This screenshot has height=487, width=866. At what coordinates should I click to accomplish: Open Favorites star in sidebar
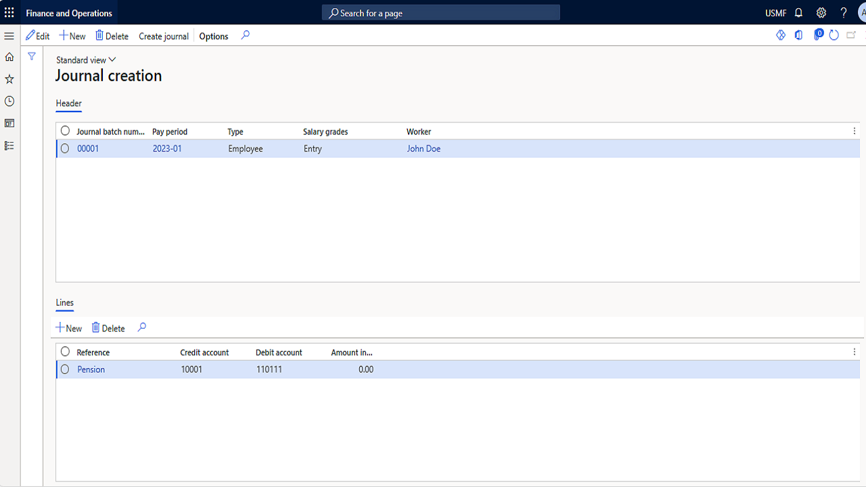pos(9,79)
